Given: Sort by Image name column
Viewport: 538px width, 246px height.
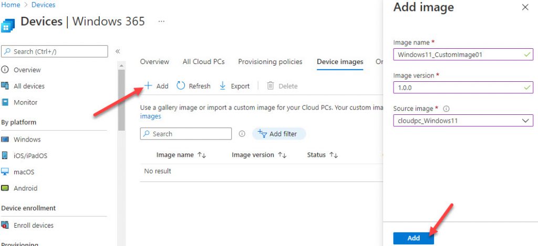Looking at the screenshot, I should coord(181,155).
